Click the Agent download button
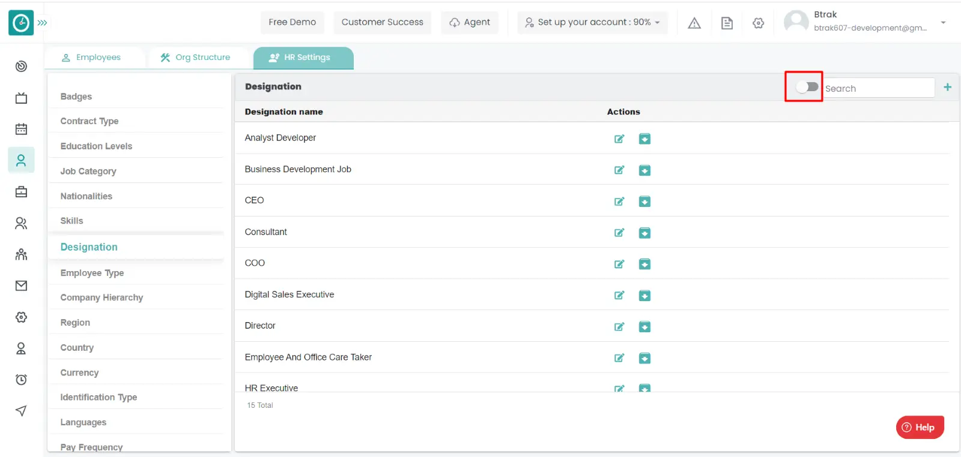The image size is (961, 457). click(470, 22)
